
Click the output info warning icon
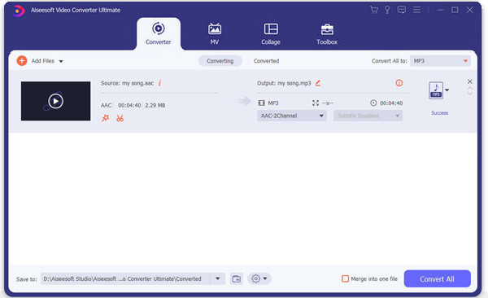click(399, 83)
